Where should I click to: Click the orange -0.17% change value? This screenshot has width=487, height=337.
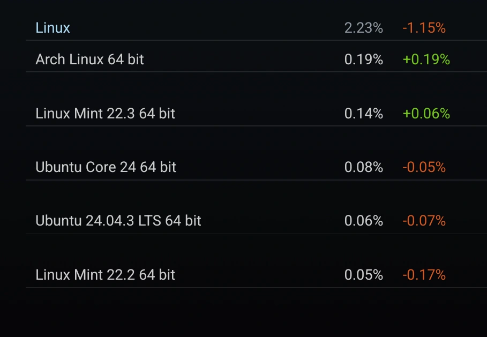click(424, 275)
